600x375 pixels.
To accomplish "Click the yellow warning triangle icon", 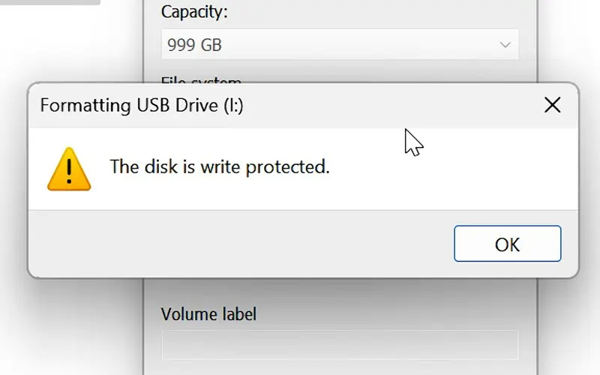I will 69,169.
